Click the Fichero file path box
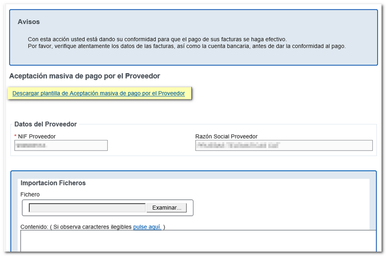Screen dimensions: 386x256 pyautogui.click(x=87, y=208)
